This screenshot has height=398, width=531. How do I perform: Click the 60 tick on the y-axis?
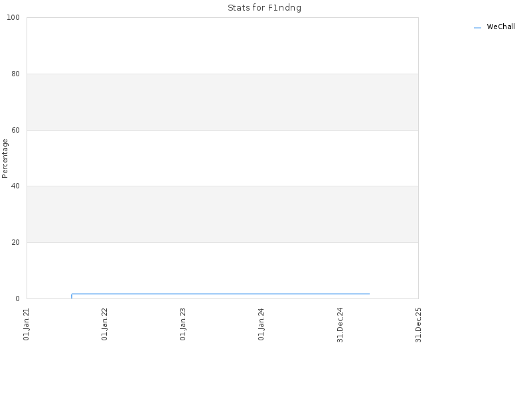pyautogui.click(x=15, y=130)
